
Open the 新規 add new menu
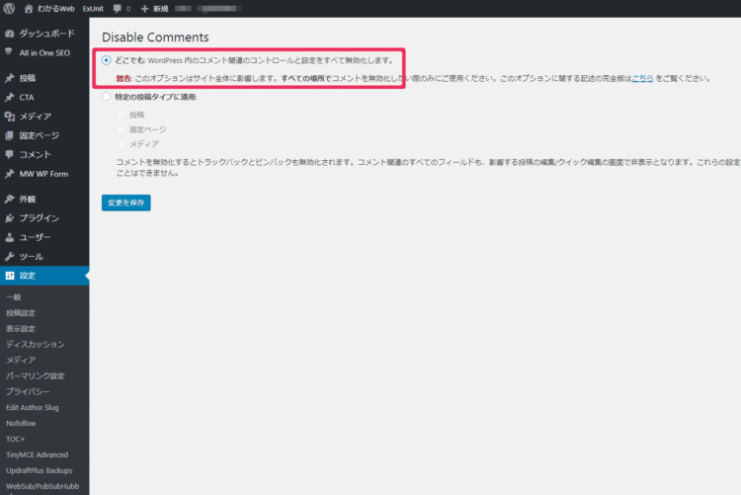153,9
